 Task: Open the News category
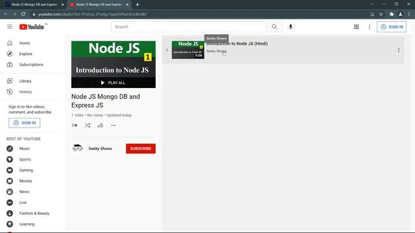coord(24,192)
